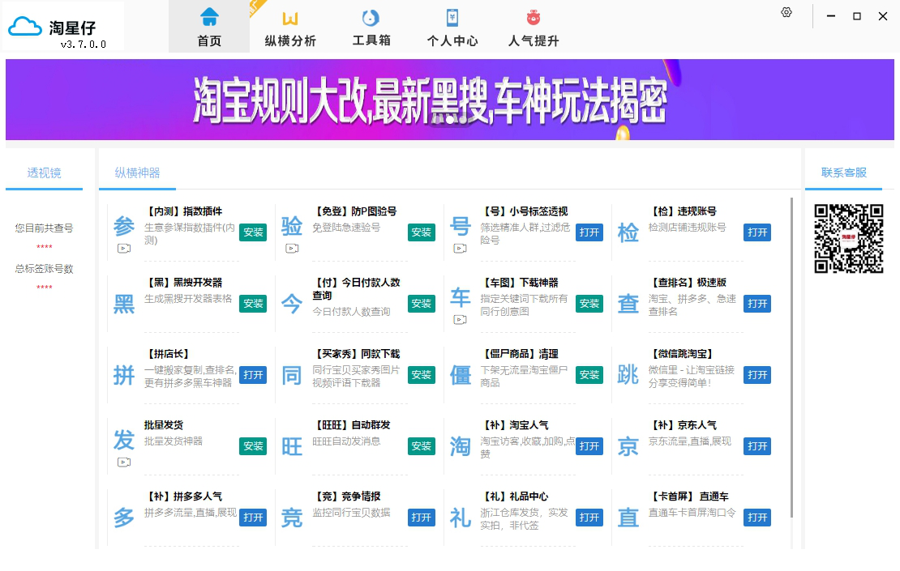This screenshot has height=571, width=900.
Task: Select the 联系客服 tab
Action: [x=844, y=173]
